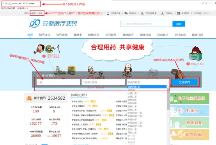The width and height of the screenshot is (216, 145).
Task: Click the statistic value 26909
Action: point(36,136)
